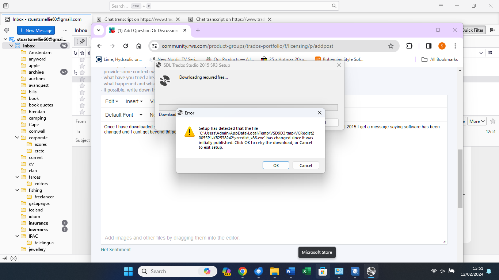This screenshot has width=499, height=280.
Task: Open Excel from taskbar
Action: pyautogui.click(x=307, y=271)
